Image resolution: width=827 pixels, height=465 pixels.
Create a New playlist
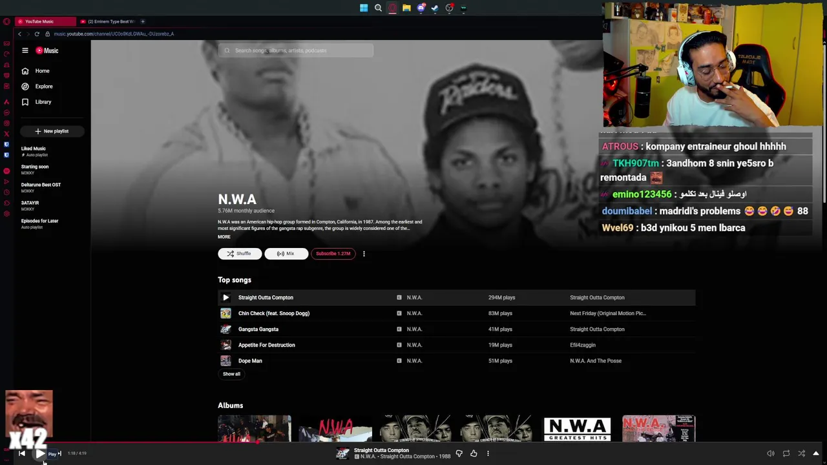[52, 131]
